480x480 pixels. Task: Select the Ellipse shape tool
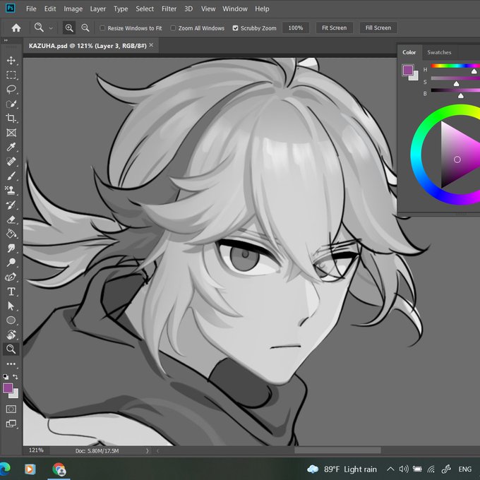coord(11,320)
